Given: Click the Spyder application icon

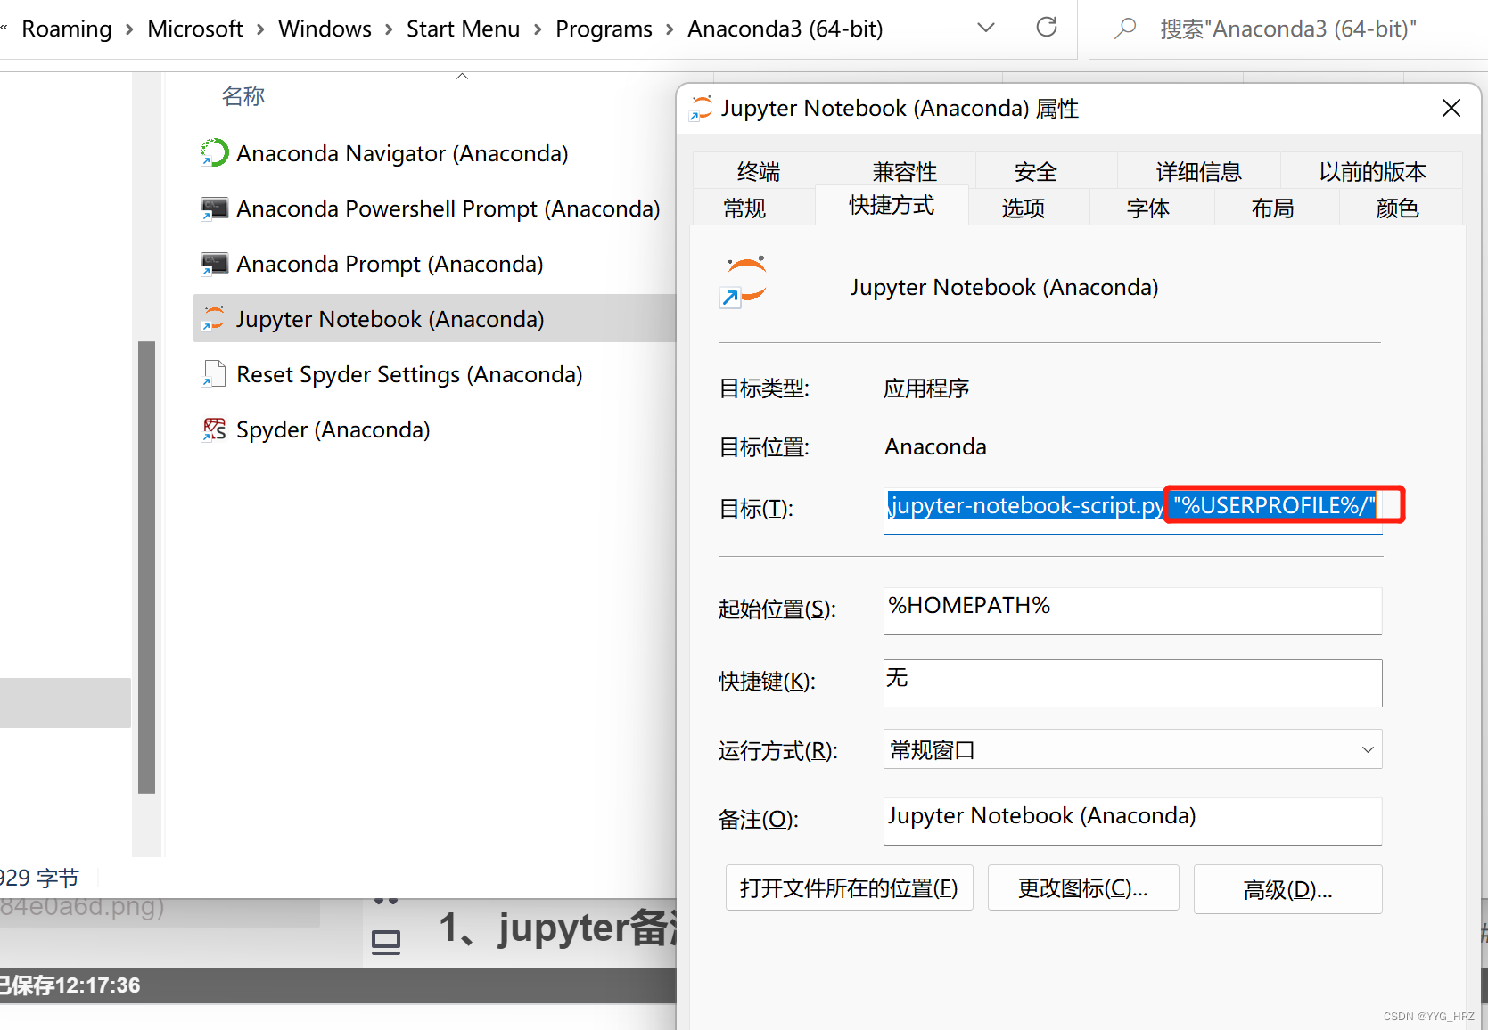Looking at the screenshot, I should pos(214,429).
